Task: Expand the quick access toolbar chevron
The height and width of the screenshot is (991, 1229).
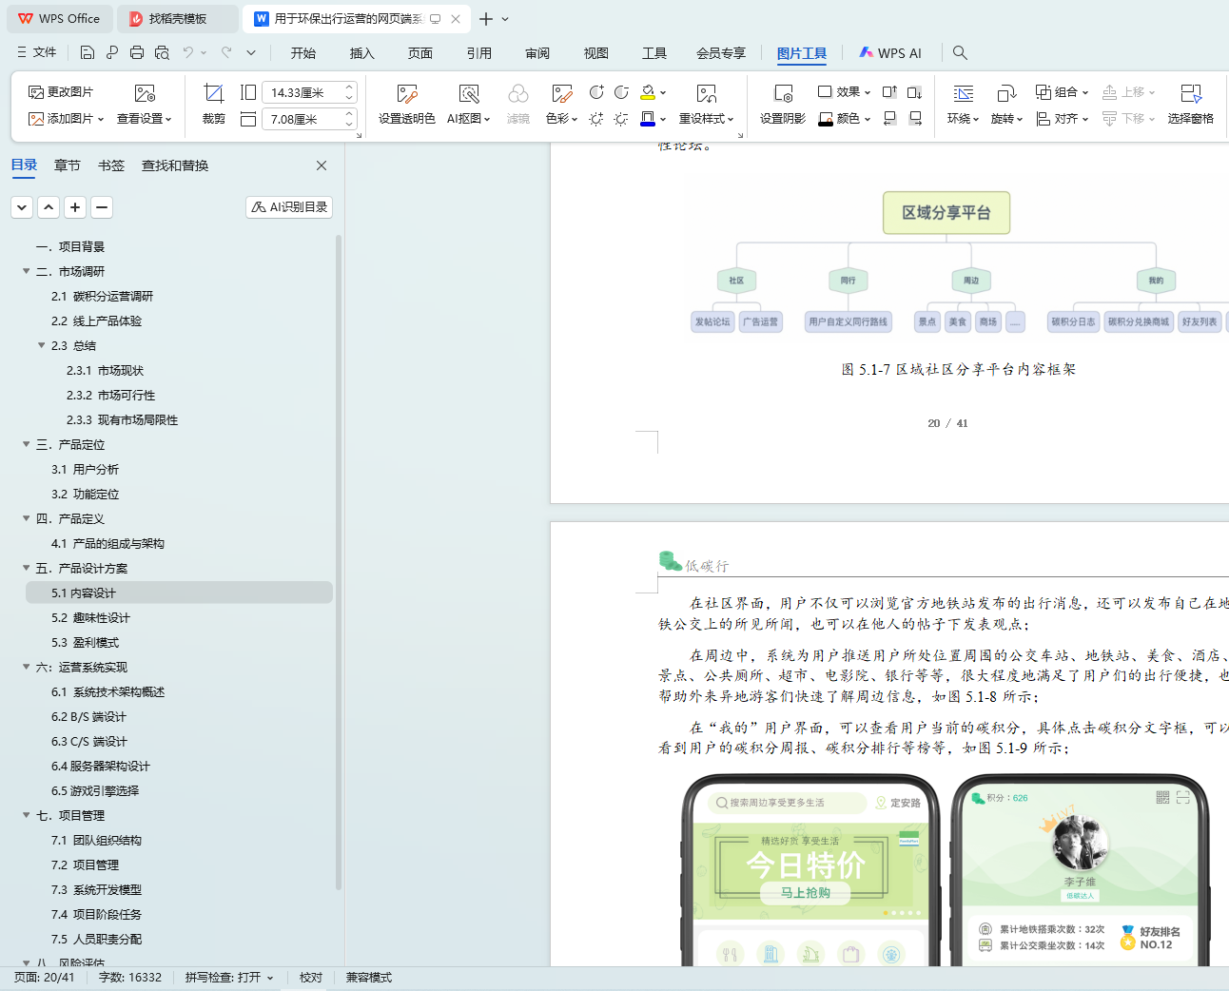Action: (x=251, y=53)
